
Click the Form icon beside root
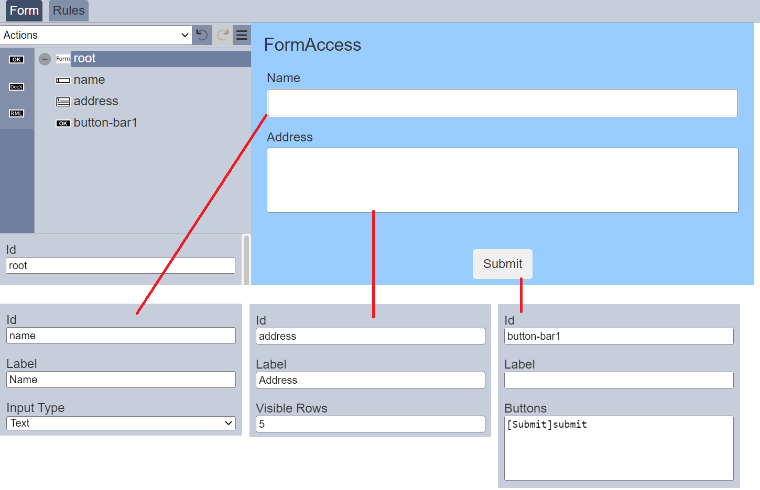coord(63,59)
